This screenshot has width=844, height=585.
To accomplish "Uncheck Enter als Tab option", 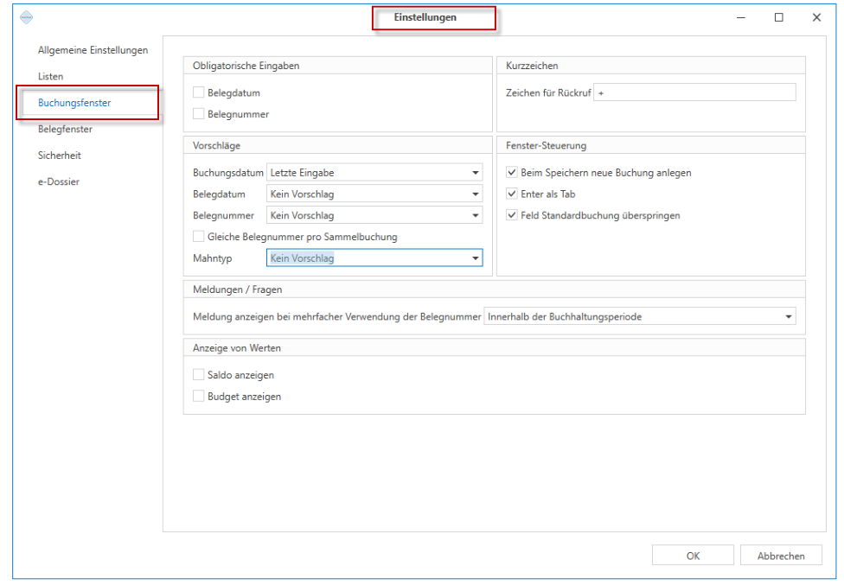I will click(512, 194).
